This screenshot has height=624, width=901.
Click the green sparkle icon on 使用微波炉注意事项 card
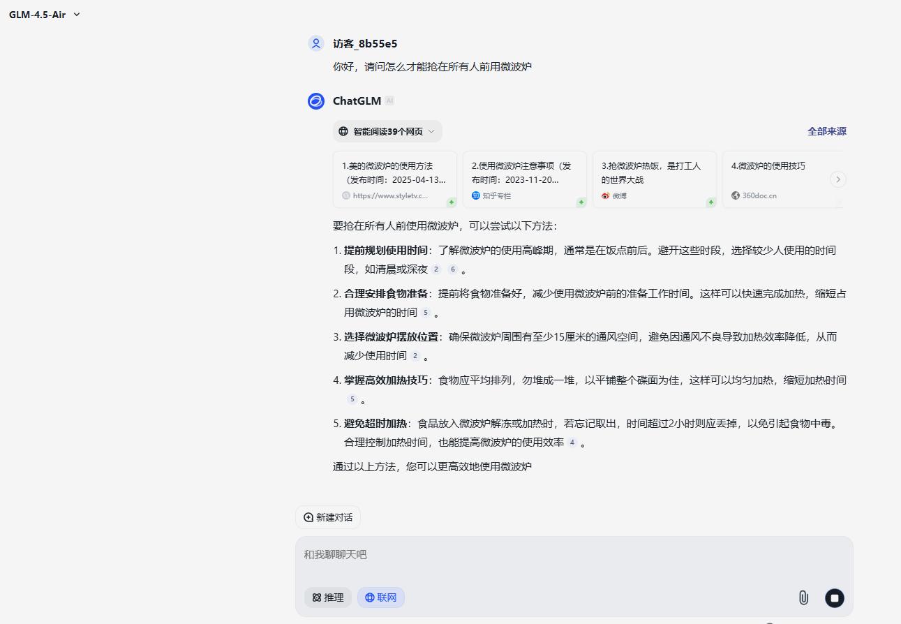click(x=581, y=202)
